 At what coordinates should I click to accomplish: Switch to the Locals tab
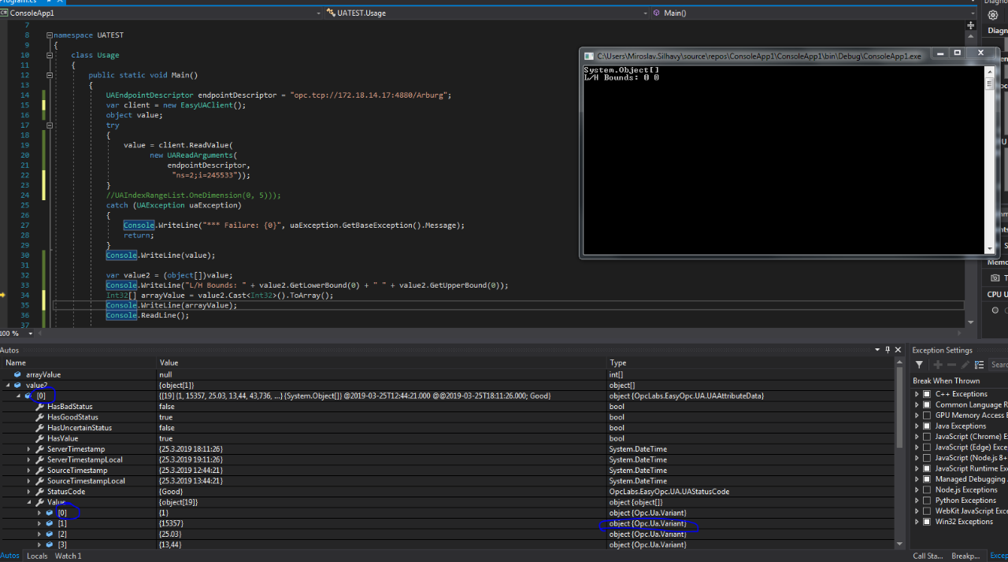pyautogui.click(x=37, y=556)
